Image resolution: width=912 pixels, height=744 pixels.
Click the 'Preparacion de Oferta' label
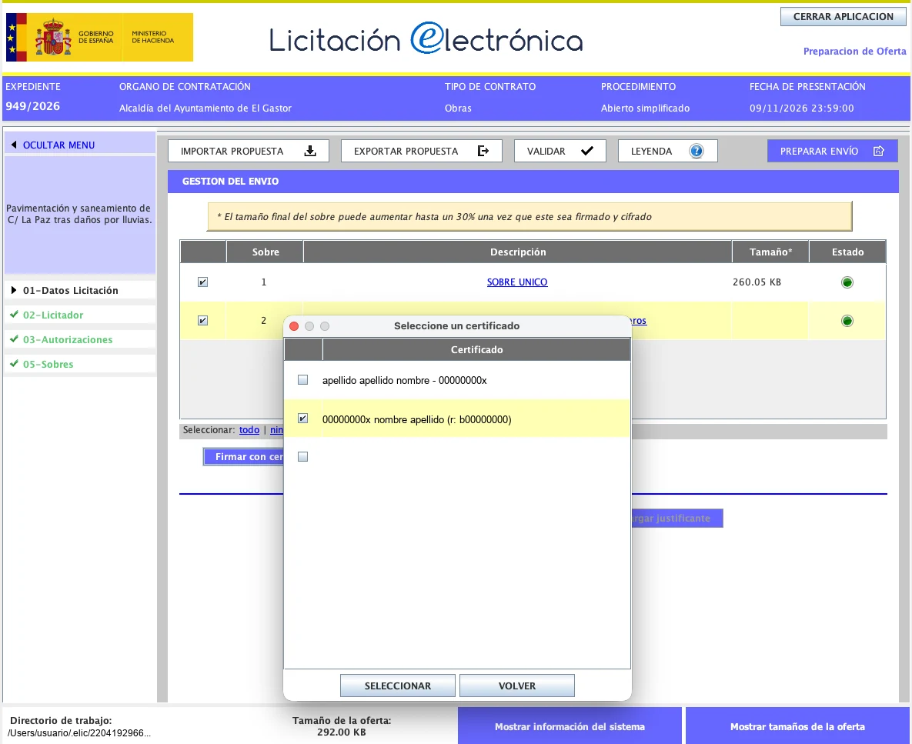coord(854,51)
